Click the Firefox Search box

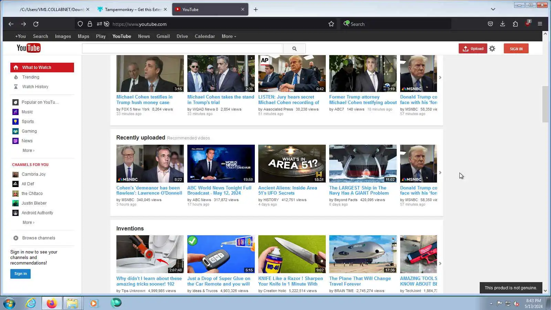[x=396, y=24]
